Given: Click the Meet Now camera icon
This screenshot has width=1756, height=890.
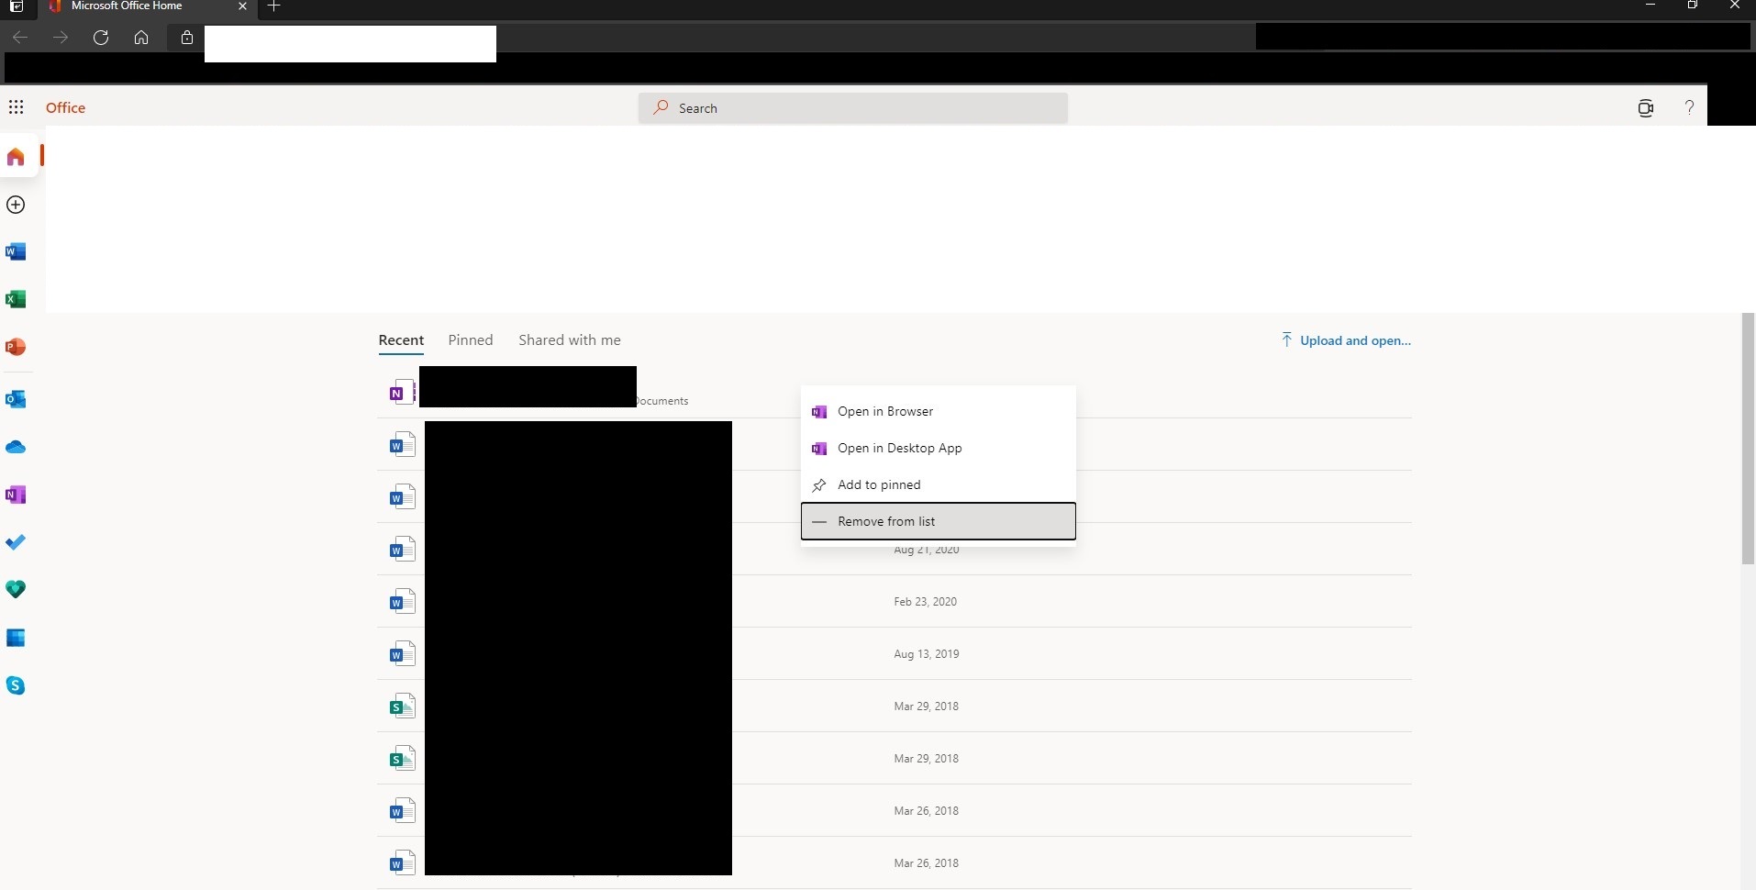Looking at the screenshot, I should (x=1646, y=107).
